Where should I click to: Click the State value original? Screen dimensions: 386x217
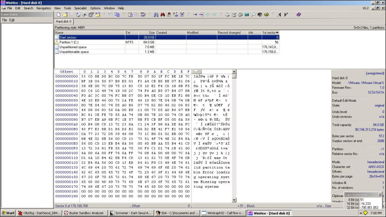[379, 106]
